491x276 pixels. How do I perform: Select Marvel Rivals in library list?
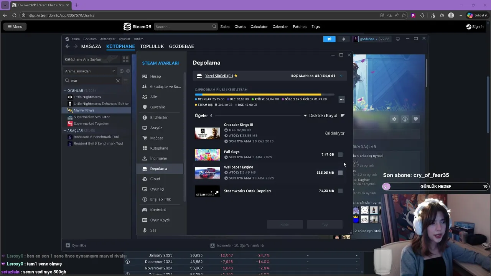click(x=97, y=110)
